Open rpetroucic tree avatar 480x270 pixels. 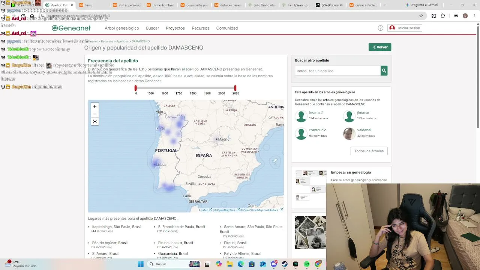pyautogui.click(x=301, y=133)
